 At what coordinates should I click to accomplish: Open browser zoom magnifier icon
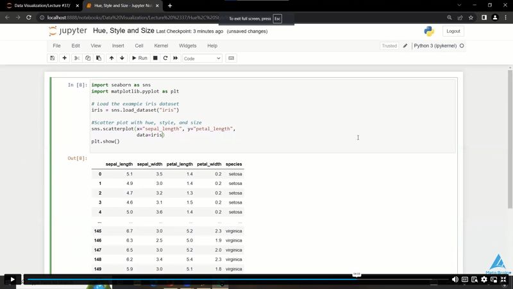(450, 18)
